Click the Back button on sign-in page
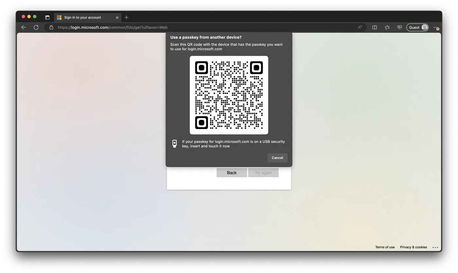The width and height of the screenshot is (458, 273). tap(232, 173)
